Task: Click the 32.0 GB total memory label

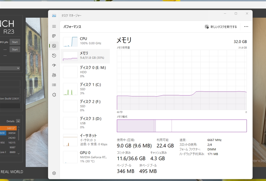Action: pos(240,42)
